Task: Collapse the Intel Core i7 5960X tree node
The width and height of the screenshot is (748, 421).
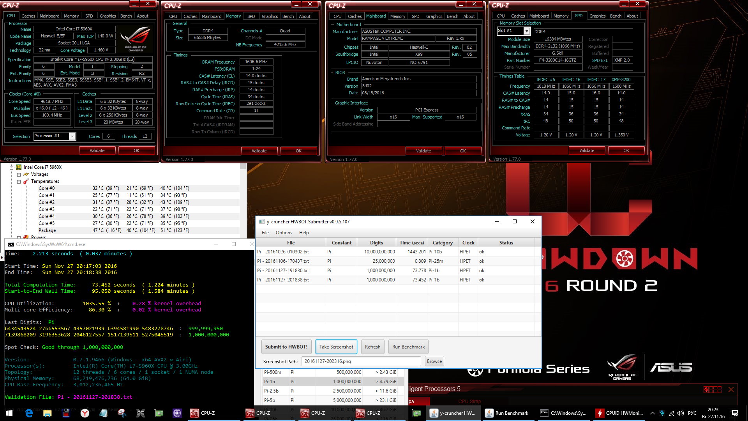Action: 12,167
